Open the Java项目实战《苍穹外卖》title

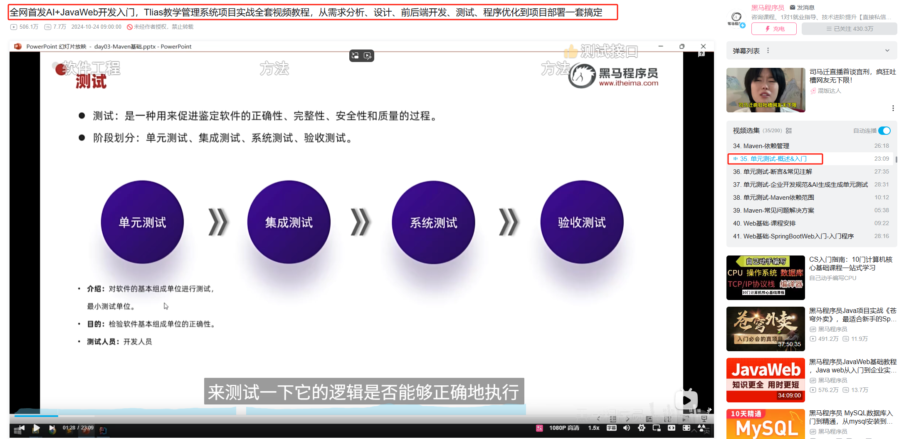[852, 315]
